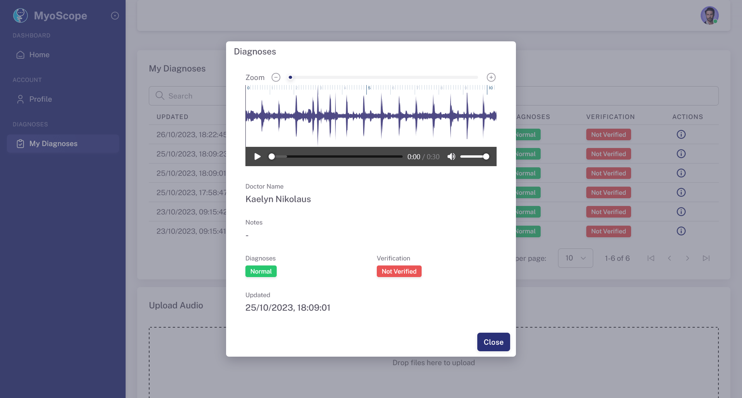742x398 pixels.
Task: Mute the audio with speaker icon
Action: point(451,156)
